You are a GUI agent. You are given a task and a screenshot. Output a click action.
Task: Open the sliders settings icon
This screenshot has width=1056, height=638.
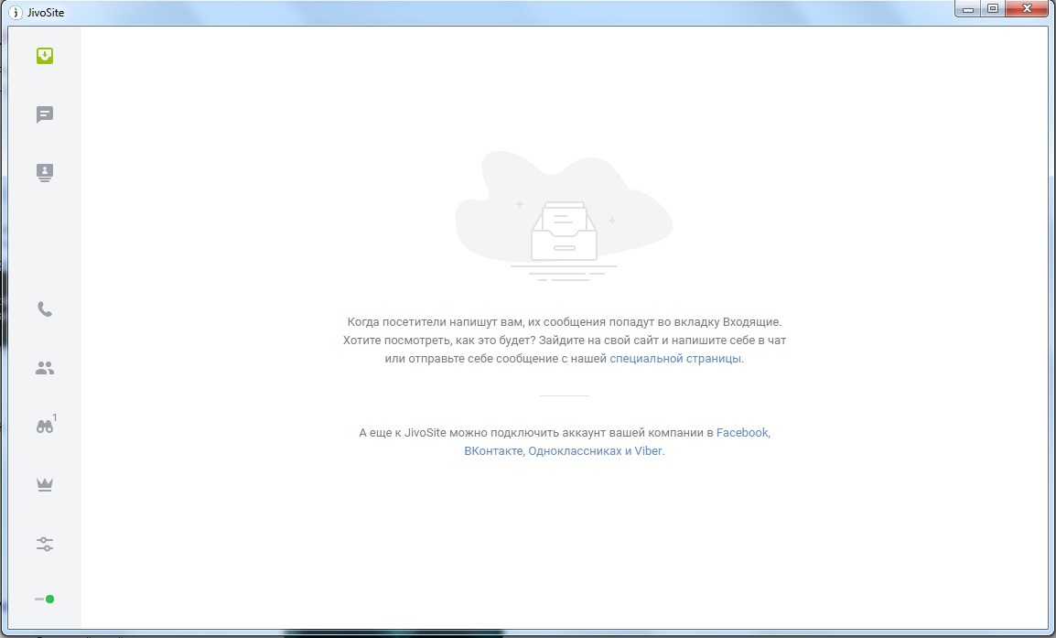click(x=45, y=544)
